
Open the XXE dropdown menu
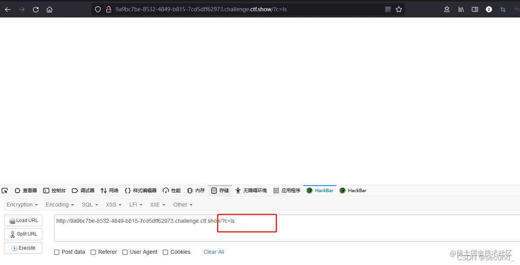[158, 205]
